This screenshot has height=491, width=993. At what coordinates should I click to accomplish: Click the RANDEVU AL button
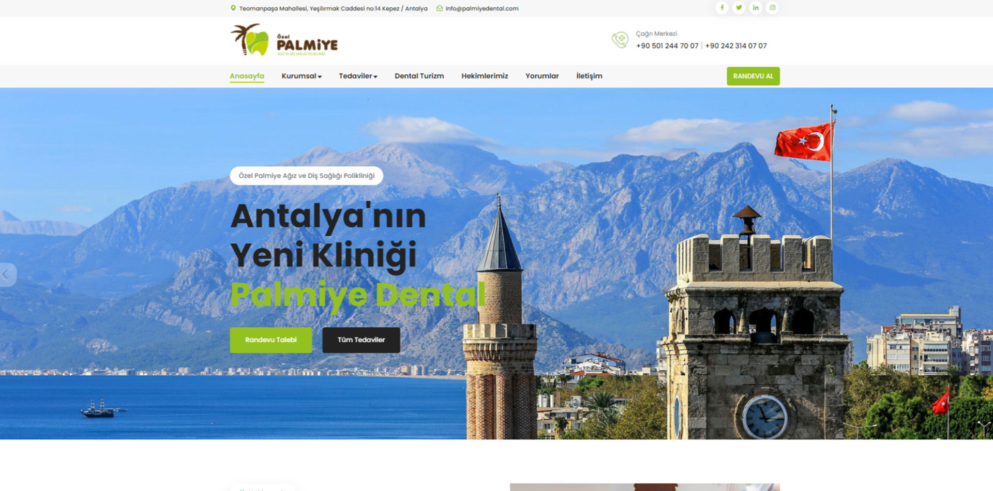click(753, 76)
